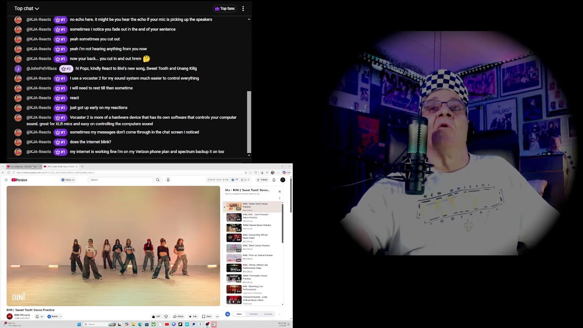Dislike the video
The image size is (583, 328).
click(x=166, y=317)
